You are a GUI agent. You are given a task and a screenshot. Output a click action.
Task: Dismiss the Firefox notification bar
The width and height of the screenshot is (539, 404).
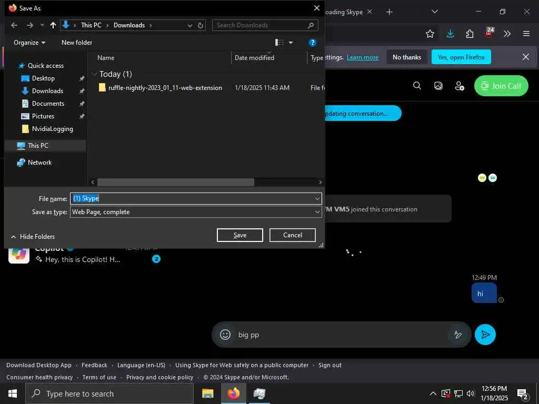click(x=526, y=57)
